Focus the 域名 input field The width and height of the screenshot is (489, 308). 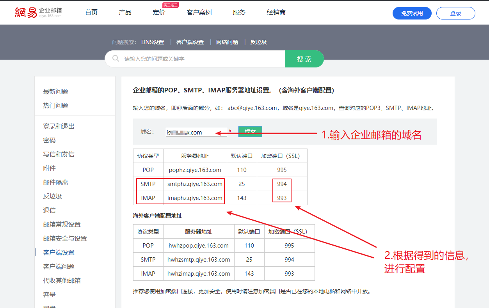(x=196, y=133)
